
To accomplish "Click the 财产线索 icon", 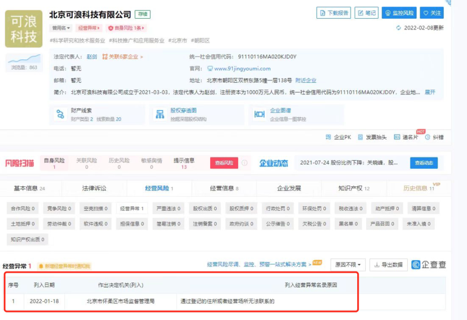I will tap(60, 114).
